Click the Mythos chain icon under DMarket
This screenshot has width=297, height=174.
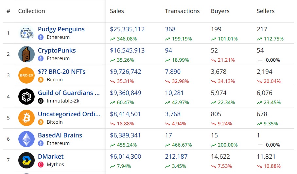coord(41,165)
